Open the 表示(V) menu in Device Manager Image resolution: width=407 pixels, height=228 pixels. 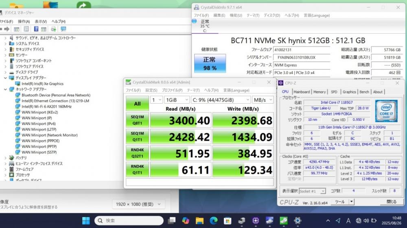[x=41, y=22]
